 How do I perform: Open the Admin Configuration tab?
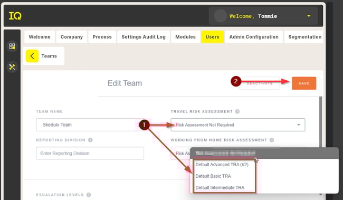click(254, 37)
